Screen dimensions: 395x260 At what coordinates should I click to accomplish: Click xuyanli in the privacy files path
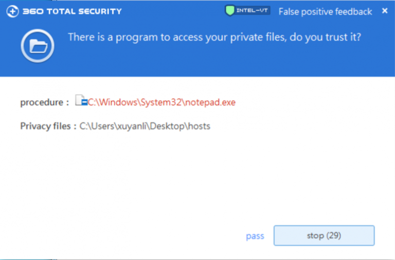pyautogui.click(x=131, y=126)
